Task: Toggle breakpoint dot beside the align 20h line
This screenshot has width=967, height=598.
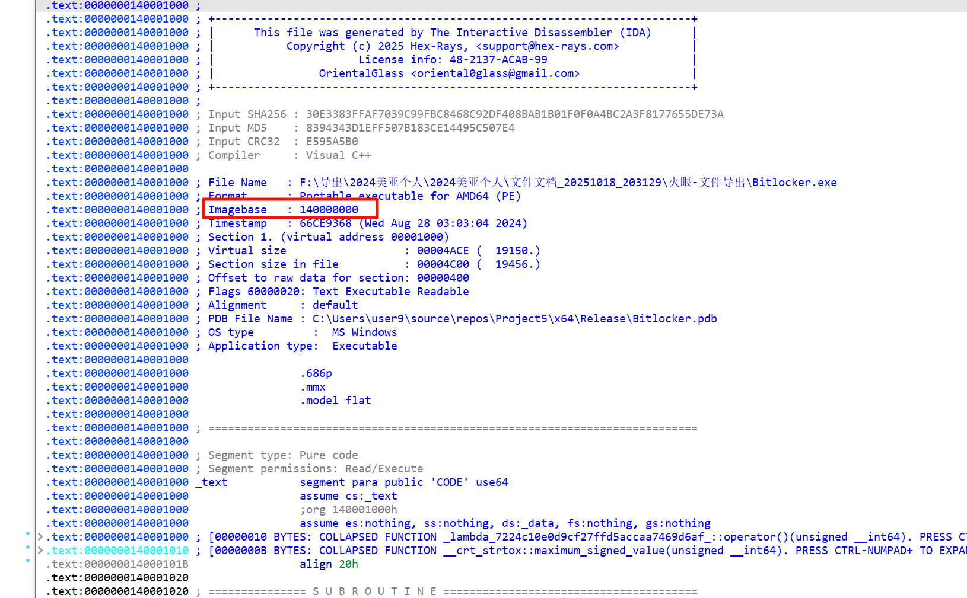Action: [28, 560]
